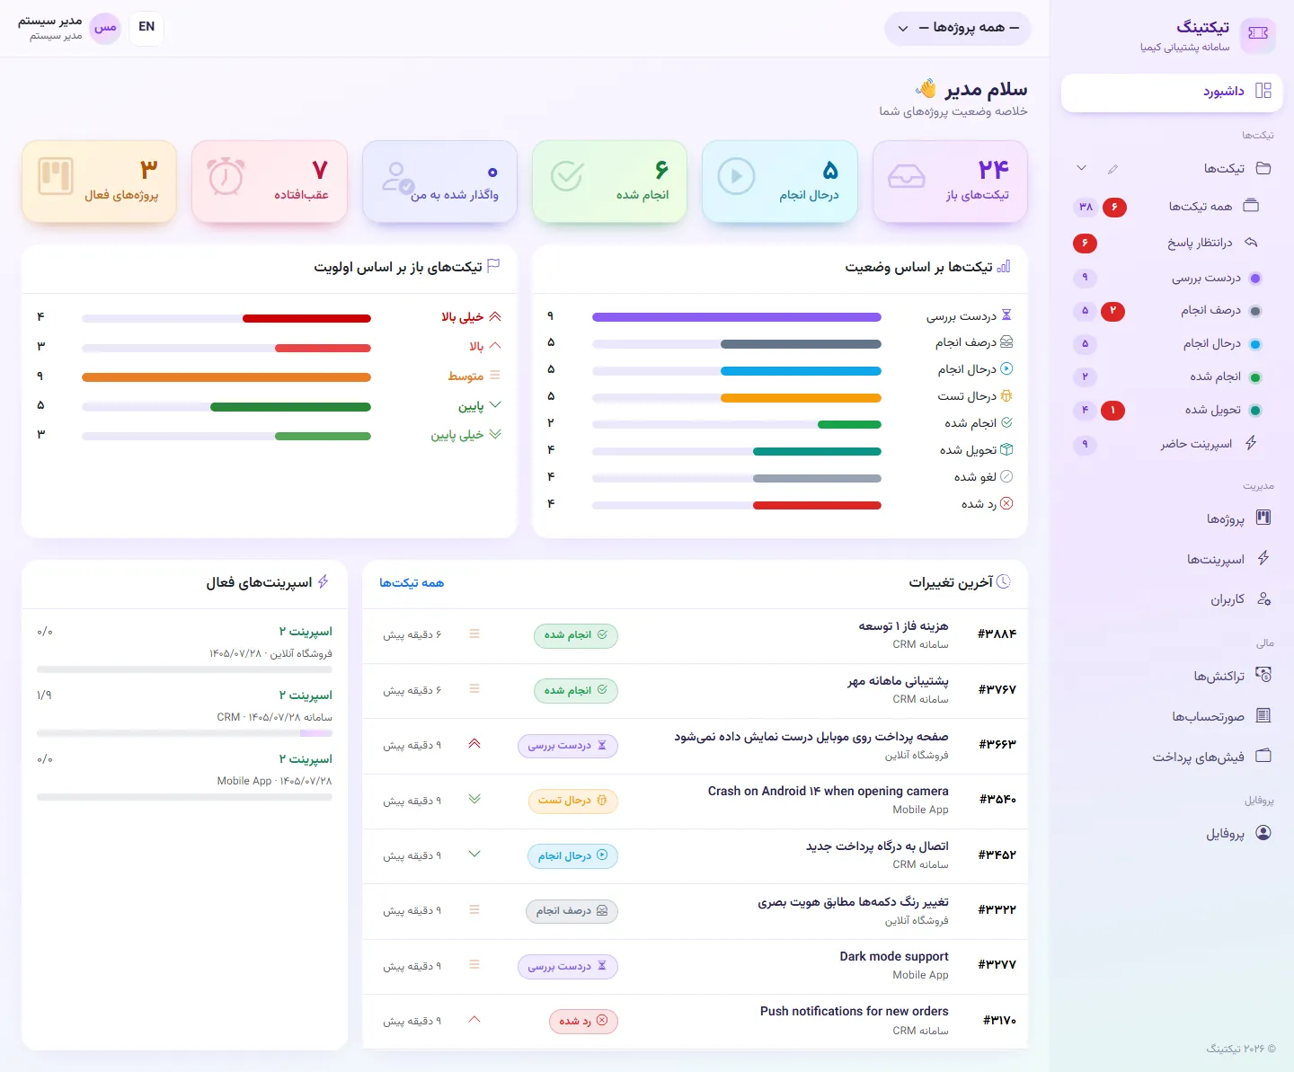The width and height of the screenshot is (1294, 1072).
Task: Click the پروژه‌های فعال kanban icon
Action: tap(56, 176)
